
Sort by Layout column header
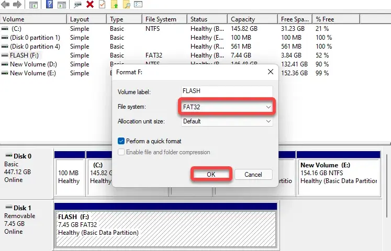tap(87, 19)
